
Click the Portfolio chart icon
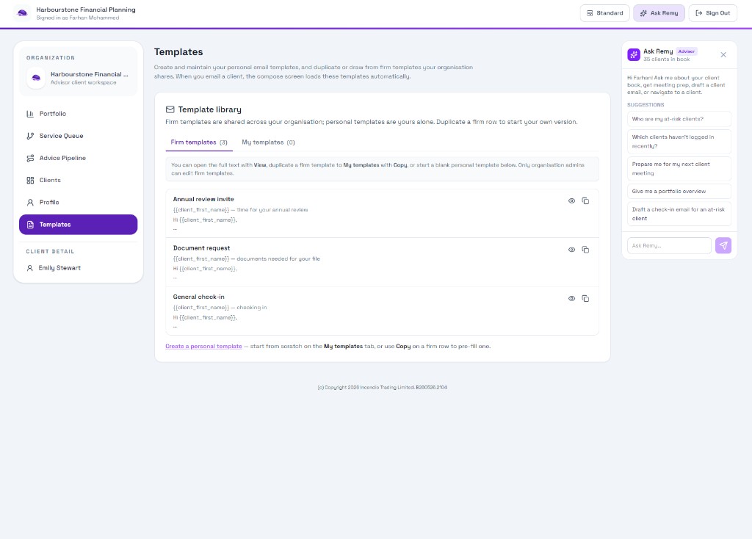click(30, 114)
